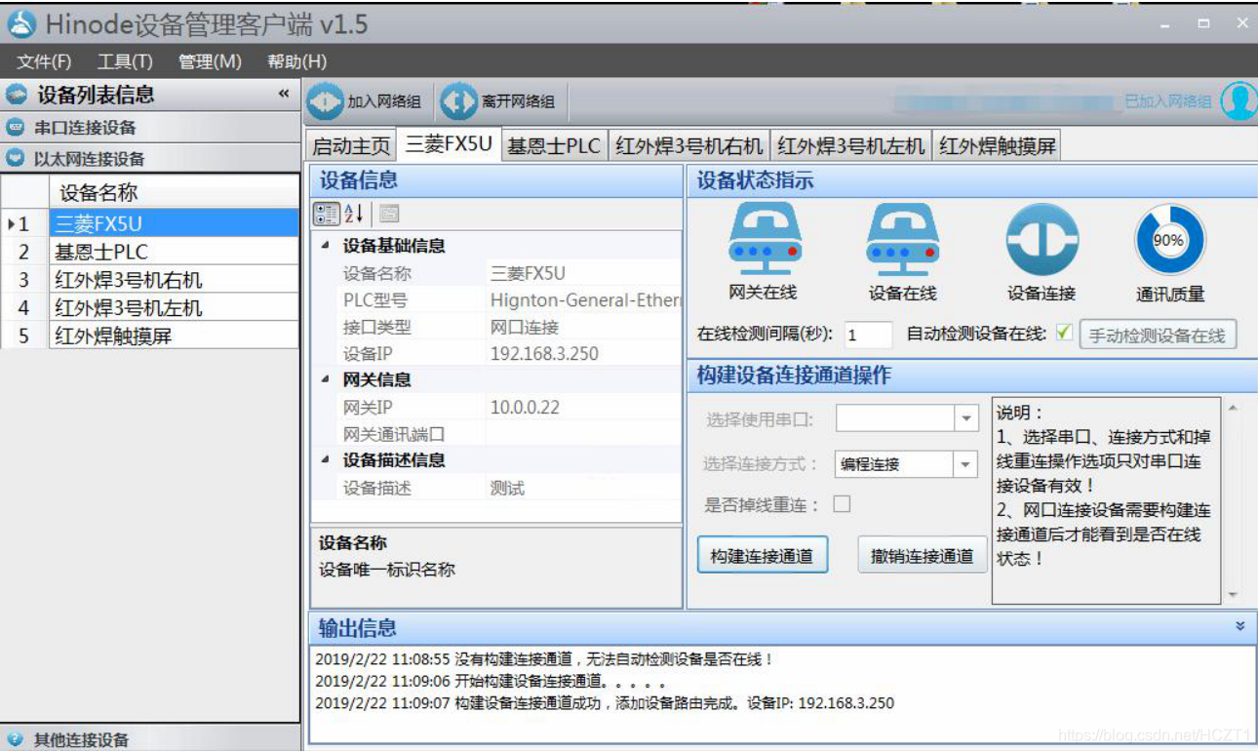Click the 以太网连接设备 section icon
The height and width of the screenshot is (753, 1258).
(16, 158)
